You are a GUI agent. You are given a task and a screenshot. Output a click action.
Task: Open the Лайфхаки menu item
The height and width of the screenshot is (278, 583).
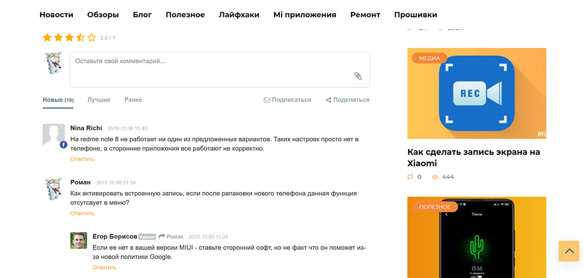(x=239, y=15)
